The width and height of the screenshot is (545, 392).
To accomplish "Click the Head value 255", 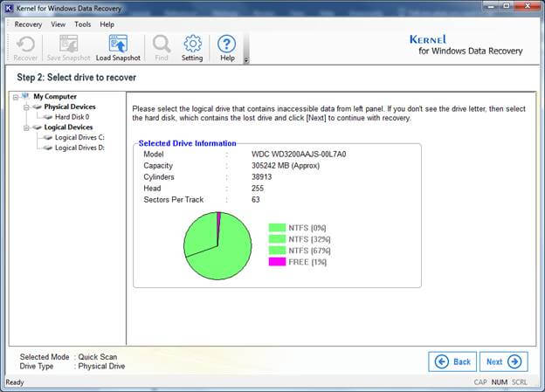I will coord(258,189).
